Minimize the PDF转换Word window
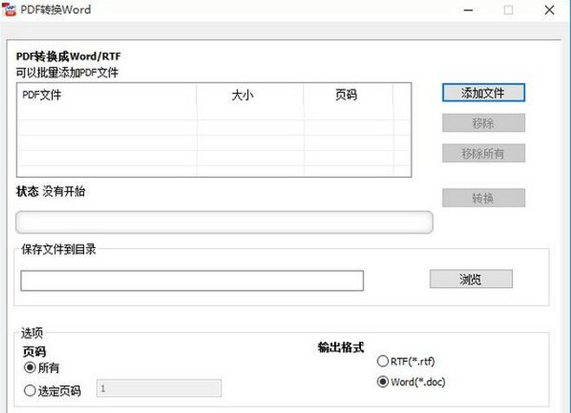571x413 pixels. pos(469,10)
